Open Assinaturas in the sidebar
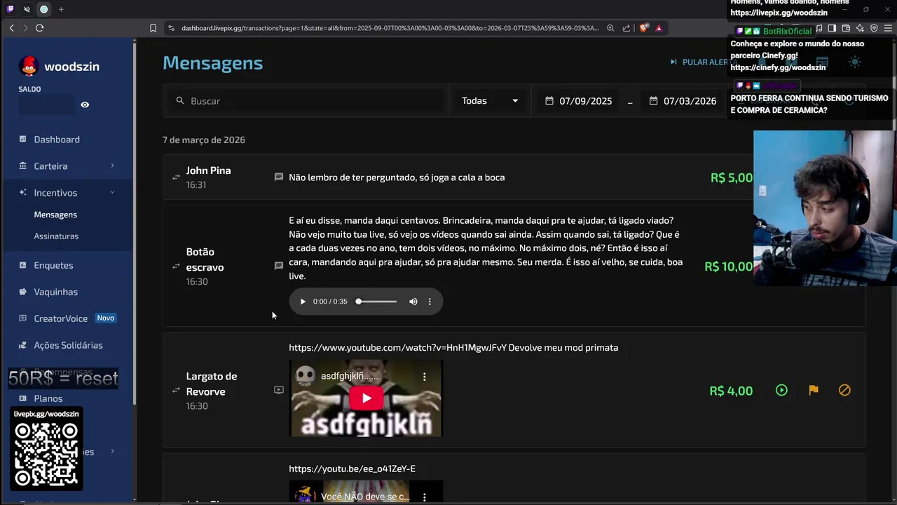Viewport: 897px width, 505px height. click(x=56, y=236)
